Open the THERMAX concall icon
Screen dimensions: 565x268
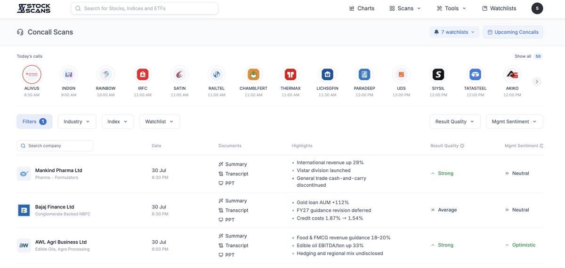click(x=291, y=74)
